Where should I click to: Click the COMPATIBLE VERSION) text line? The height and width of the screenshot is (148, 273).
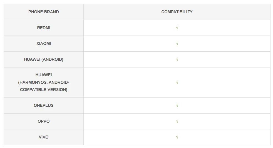pos(44,90)
